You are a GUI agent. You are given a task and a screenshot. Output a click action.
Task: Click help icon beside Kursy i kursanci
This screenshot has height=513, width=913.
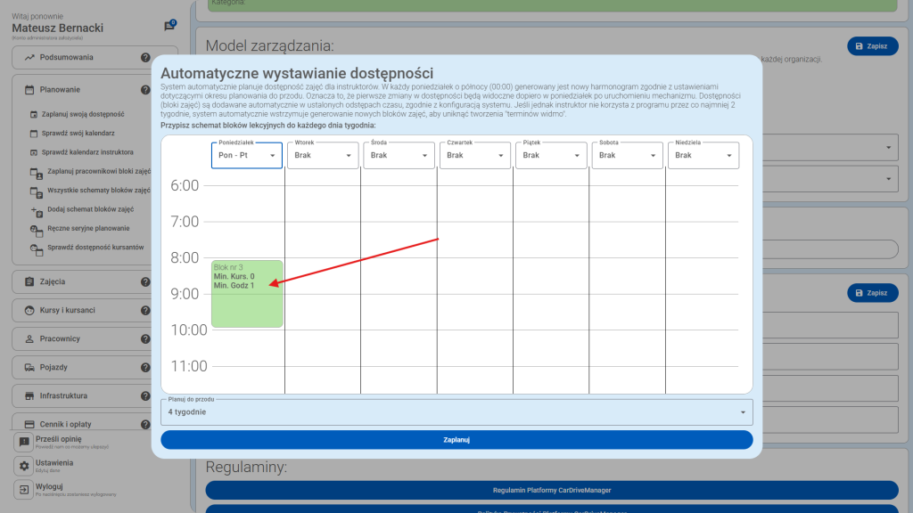[x=145, y=311]
